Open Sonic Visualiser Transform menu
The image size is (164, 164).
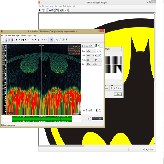click(23, 35)
